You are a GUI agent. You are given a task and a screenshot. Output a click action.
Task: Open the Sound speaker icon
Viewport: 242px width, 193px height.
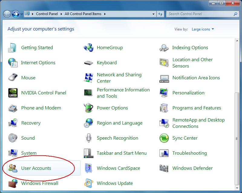(x=13, y=138)
